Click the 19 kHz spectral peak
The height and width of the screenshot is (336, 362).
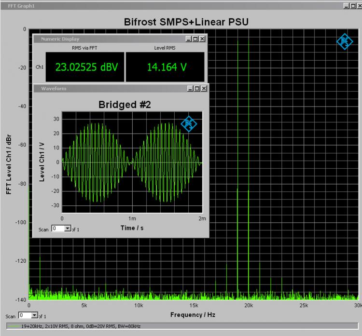coord(237,170)
